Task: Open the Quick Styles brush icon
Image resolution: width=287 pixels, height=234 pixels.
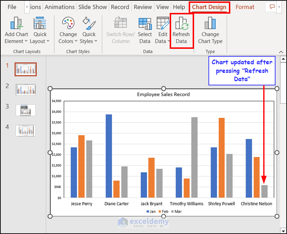Action: click(x=89, y=23)
